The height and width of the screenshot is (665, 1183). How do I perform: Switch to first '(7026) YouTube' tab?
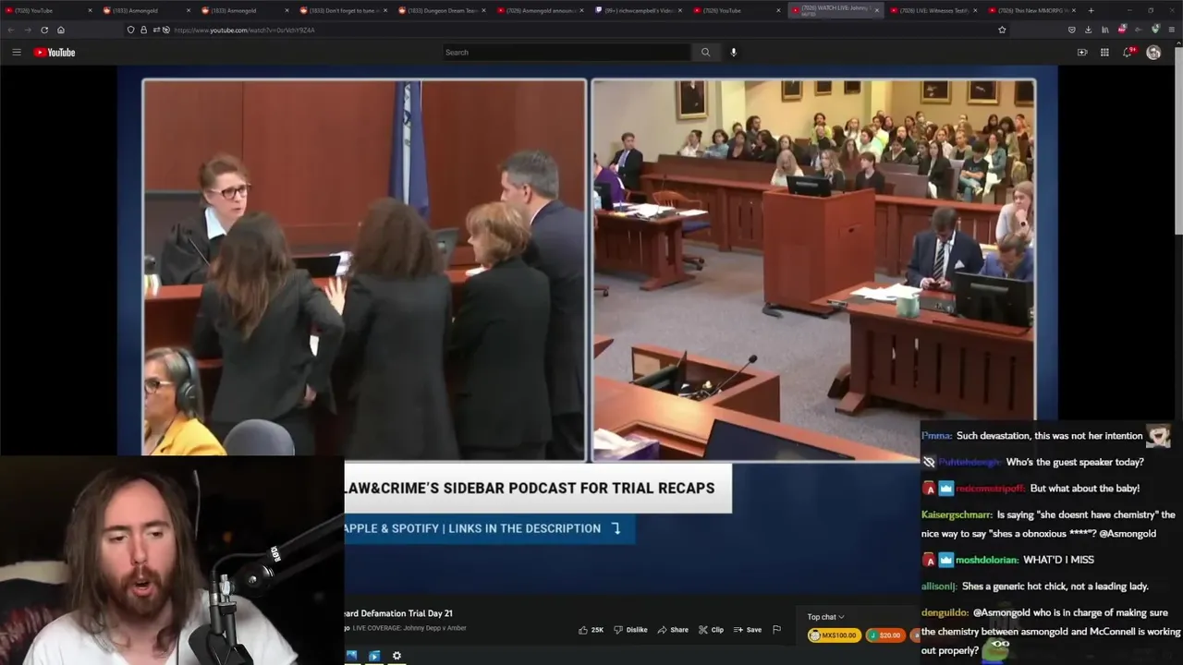48,10
